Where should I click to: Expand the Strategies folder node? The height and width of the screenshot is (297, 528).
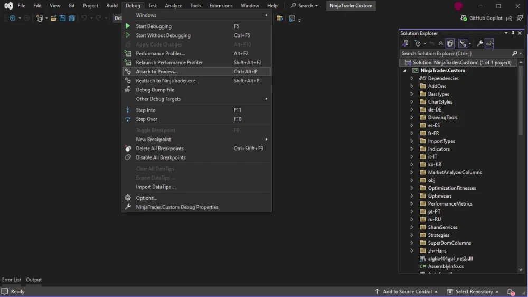411,235
